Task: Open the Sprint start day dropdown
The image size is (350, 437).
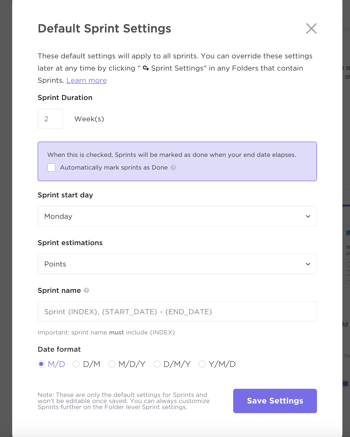Action: coord(177,216)
